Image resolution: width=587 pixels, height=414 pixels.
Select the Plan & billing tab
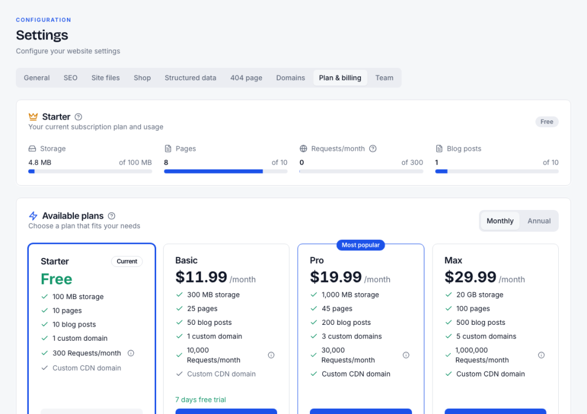[340, 78]
